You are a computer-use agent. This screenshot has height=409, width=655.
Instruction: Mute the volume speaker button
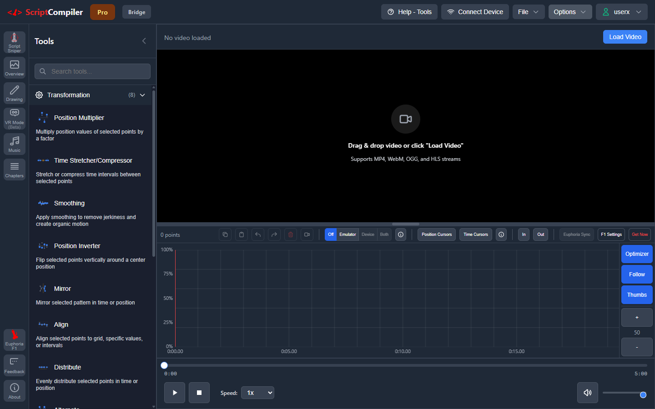click(588, 393)
